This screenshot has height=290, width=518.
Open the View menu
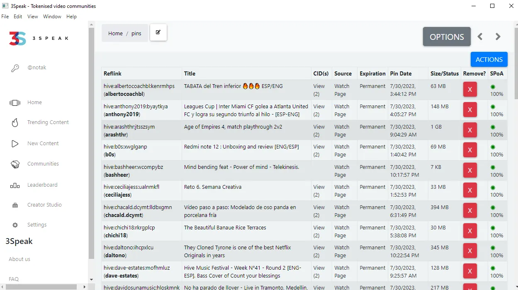click(33, 17)
